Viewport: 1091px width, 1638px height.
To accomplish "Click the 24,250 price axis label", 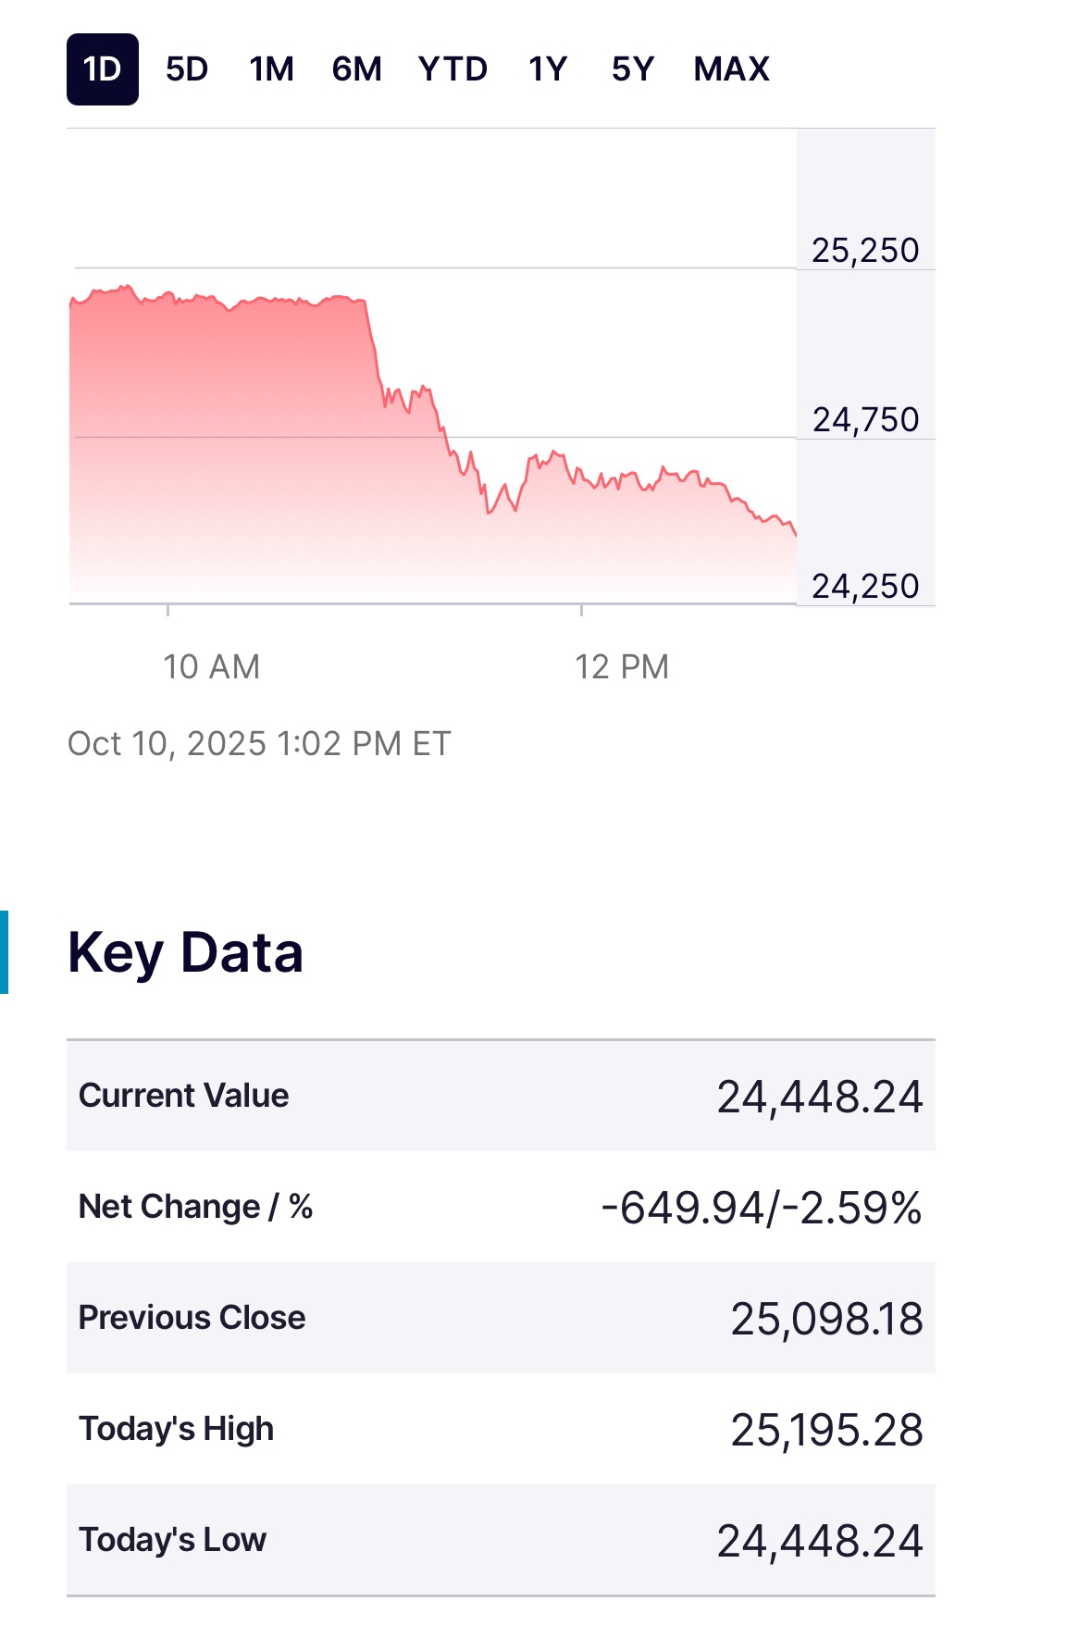I will point(865,587).
